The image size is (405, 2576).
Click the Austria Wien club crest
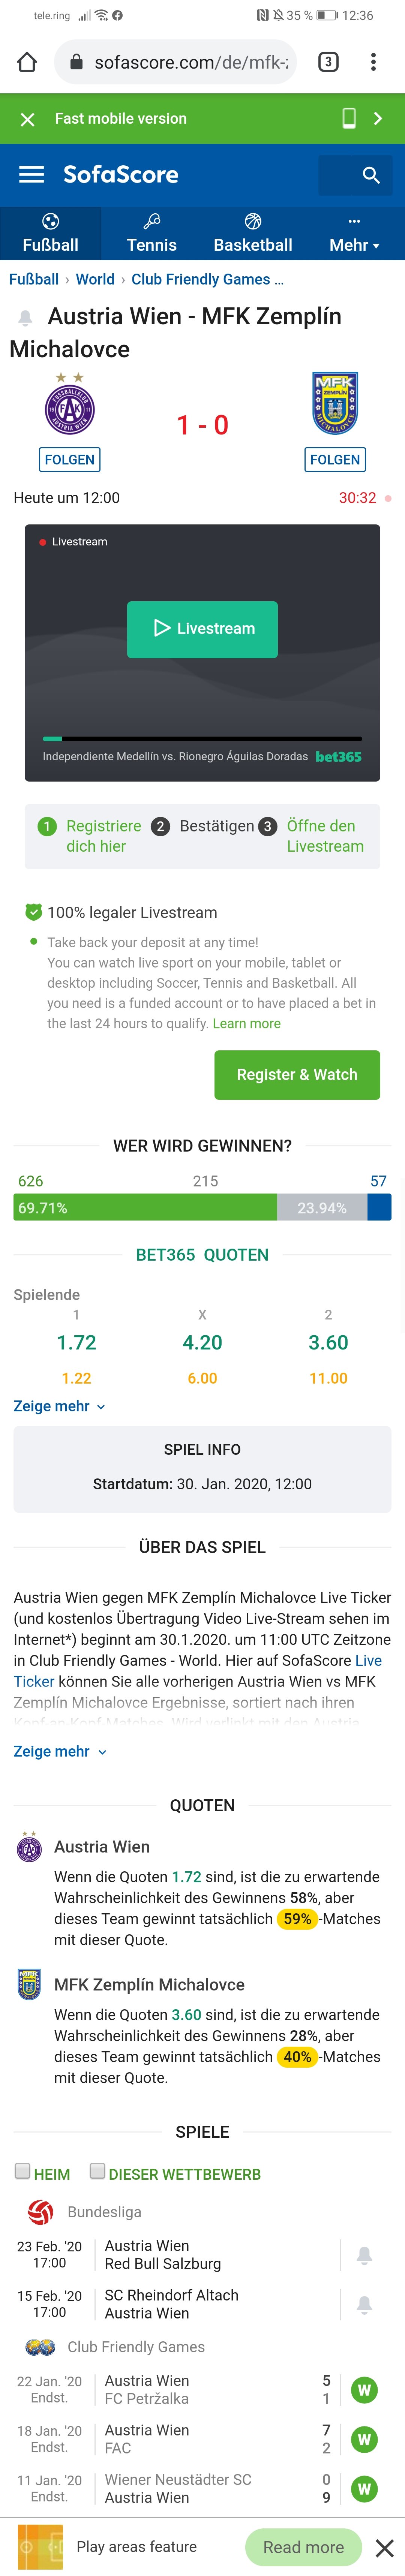(x=70, y=405)
